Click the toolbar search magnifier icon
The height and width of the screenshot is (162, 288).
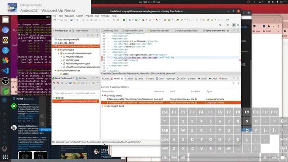point(220,25)
